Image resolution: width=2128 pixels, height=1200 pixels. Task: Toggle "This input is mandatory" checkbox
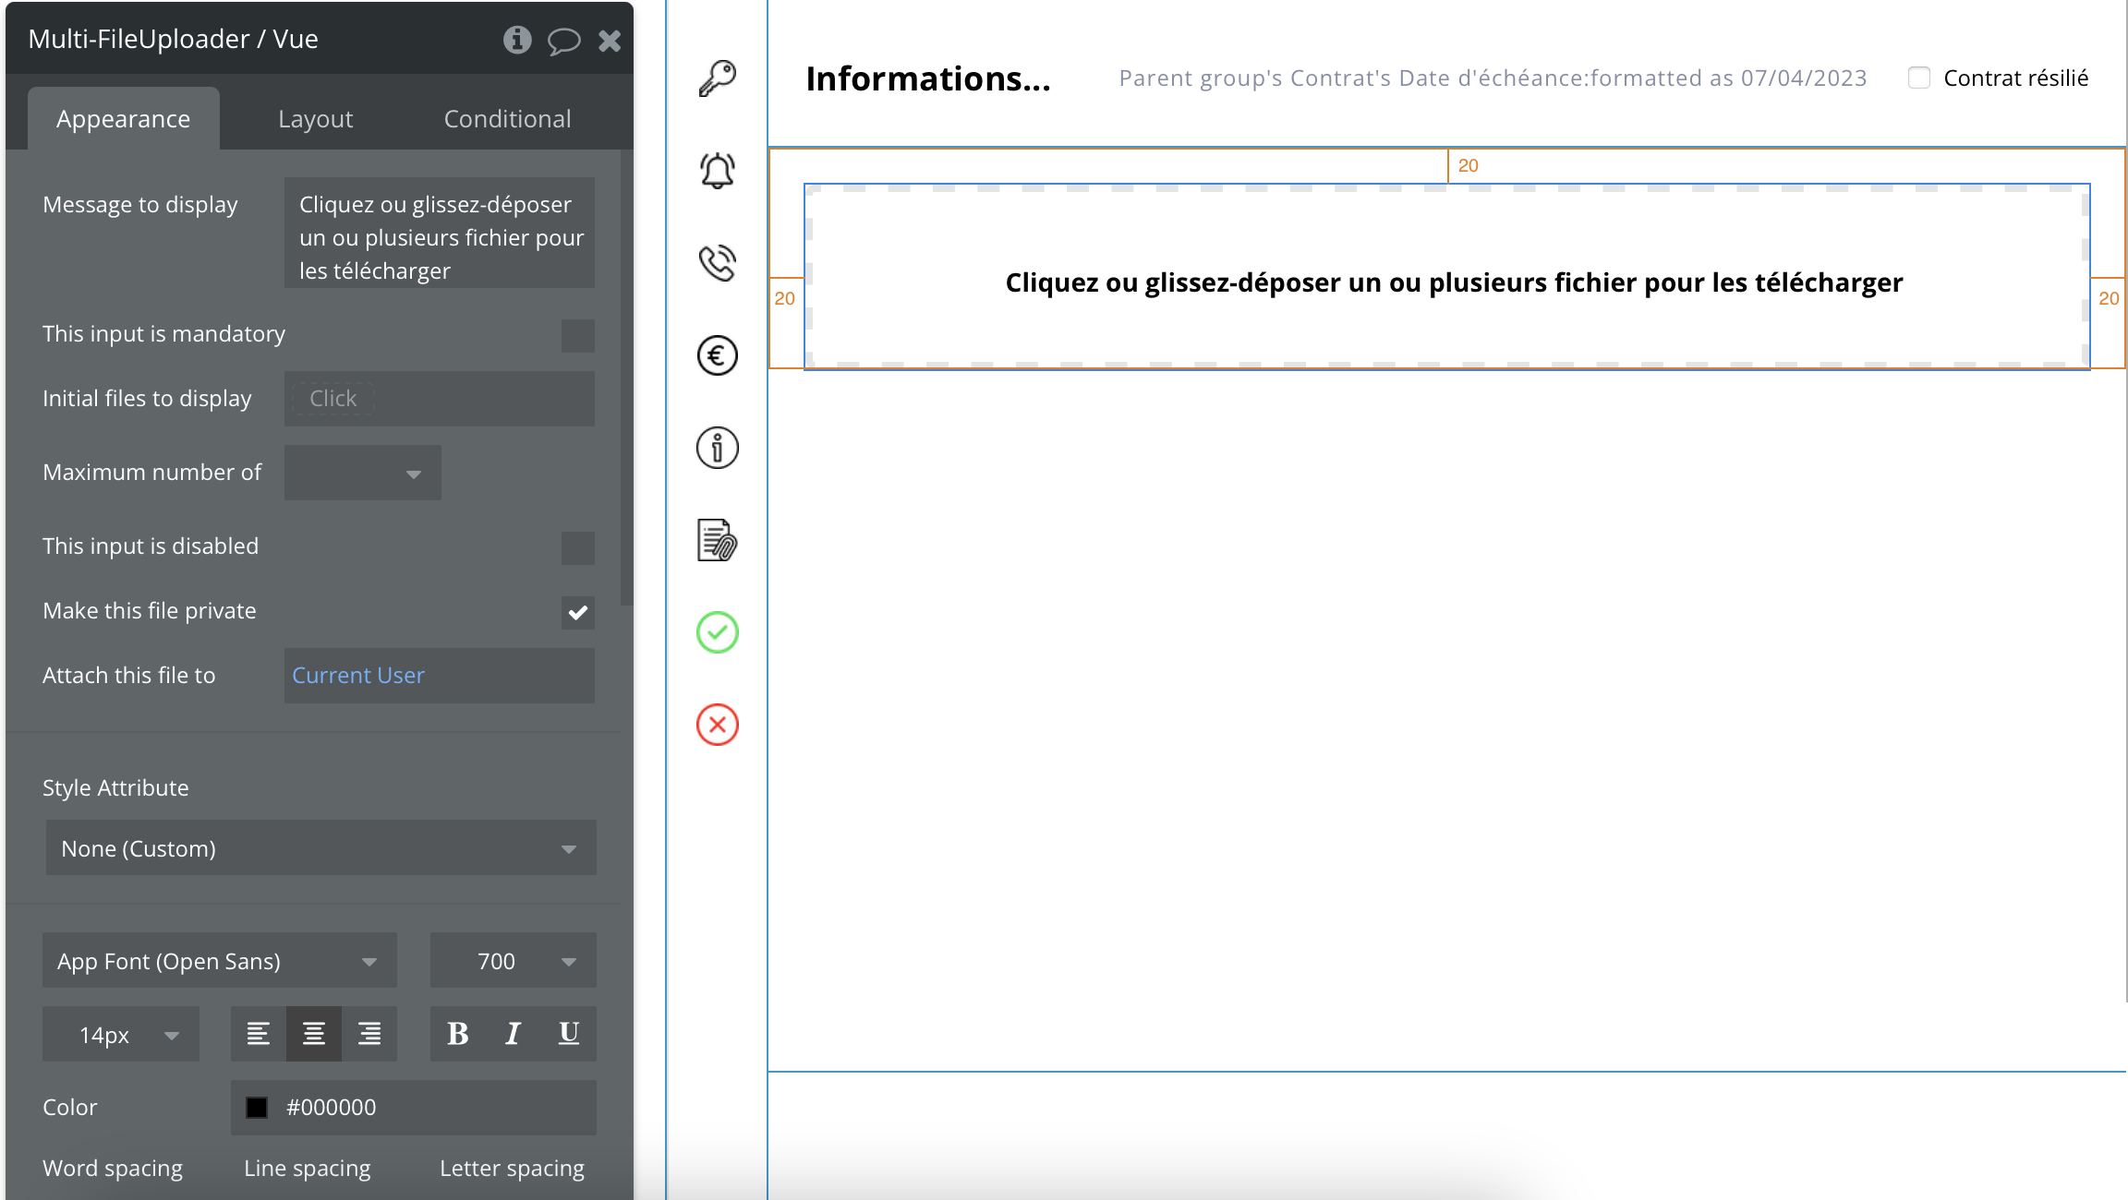(577, 335)
